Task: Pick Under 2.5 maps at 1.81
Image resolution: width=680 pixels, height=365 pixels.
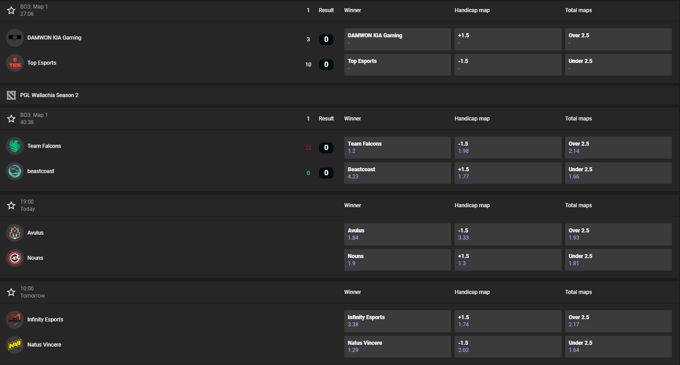Action: pyautogui.click(x=618, y=260)
